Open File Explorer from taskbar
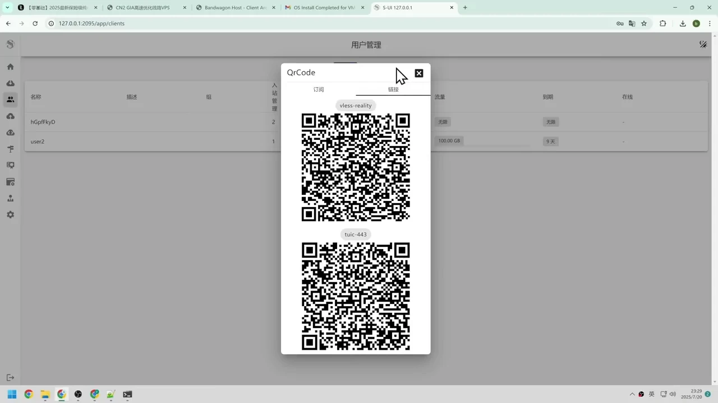Viewport: 718px width, 403px height. click(45, 394)
